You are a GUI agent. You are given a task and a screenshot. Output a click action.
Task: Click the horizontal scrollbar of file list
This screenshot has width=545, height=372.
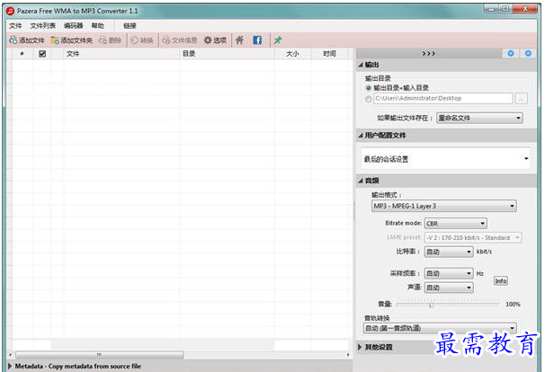[100, 355]
